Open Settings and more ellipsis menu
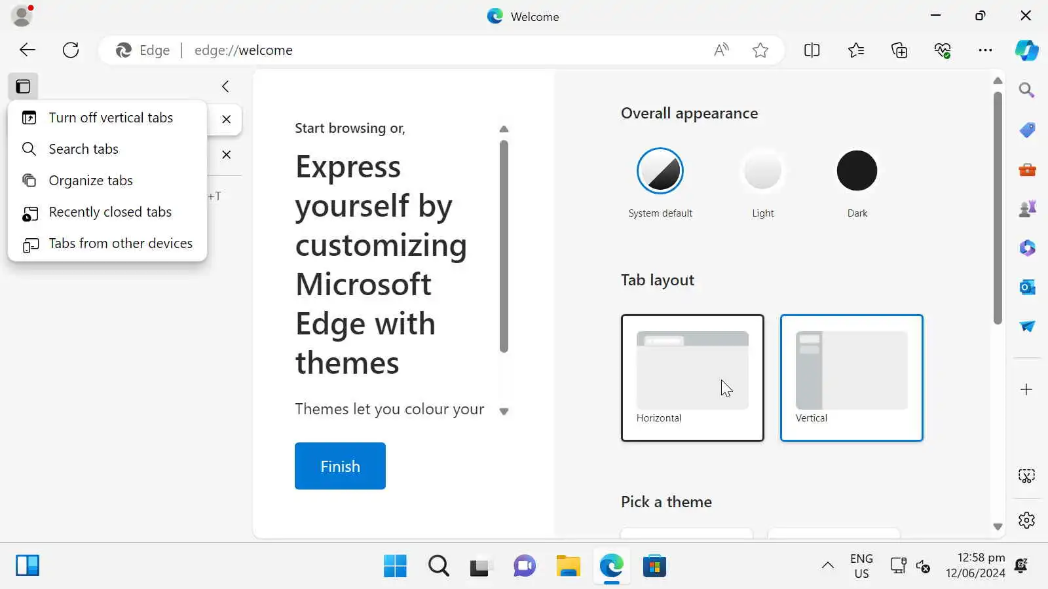The height and width of the screenshot is (589, 1048). pos(985,50)
